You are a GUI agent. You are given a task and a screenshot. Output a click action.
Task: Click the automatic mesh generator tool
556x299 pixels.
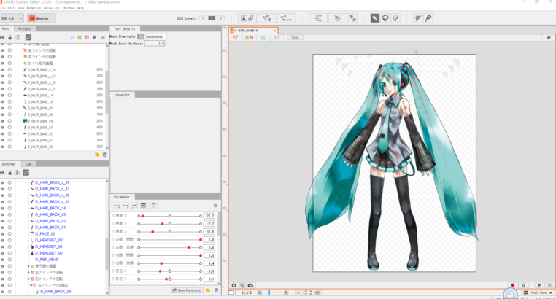coord(286,18)
